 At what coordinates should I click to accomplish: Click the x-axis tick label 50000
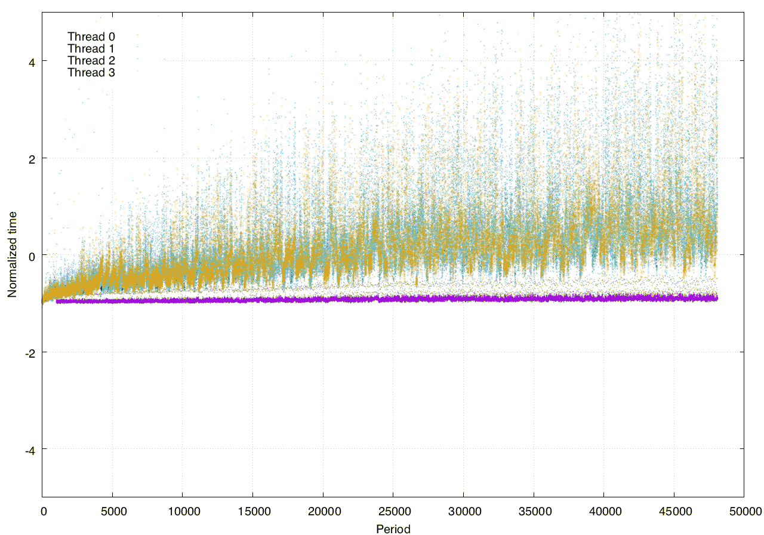coord(744,512)
